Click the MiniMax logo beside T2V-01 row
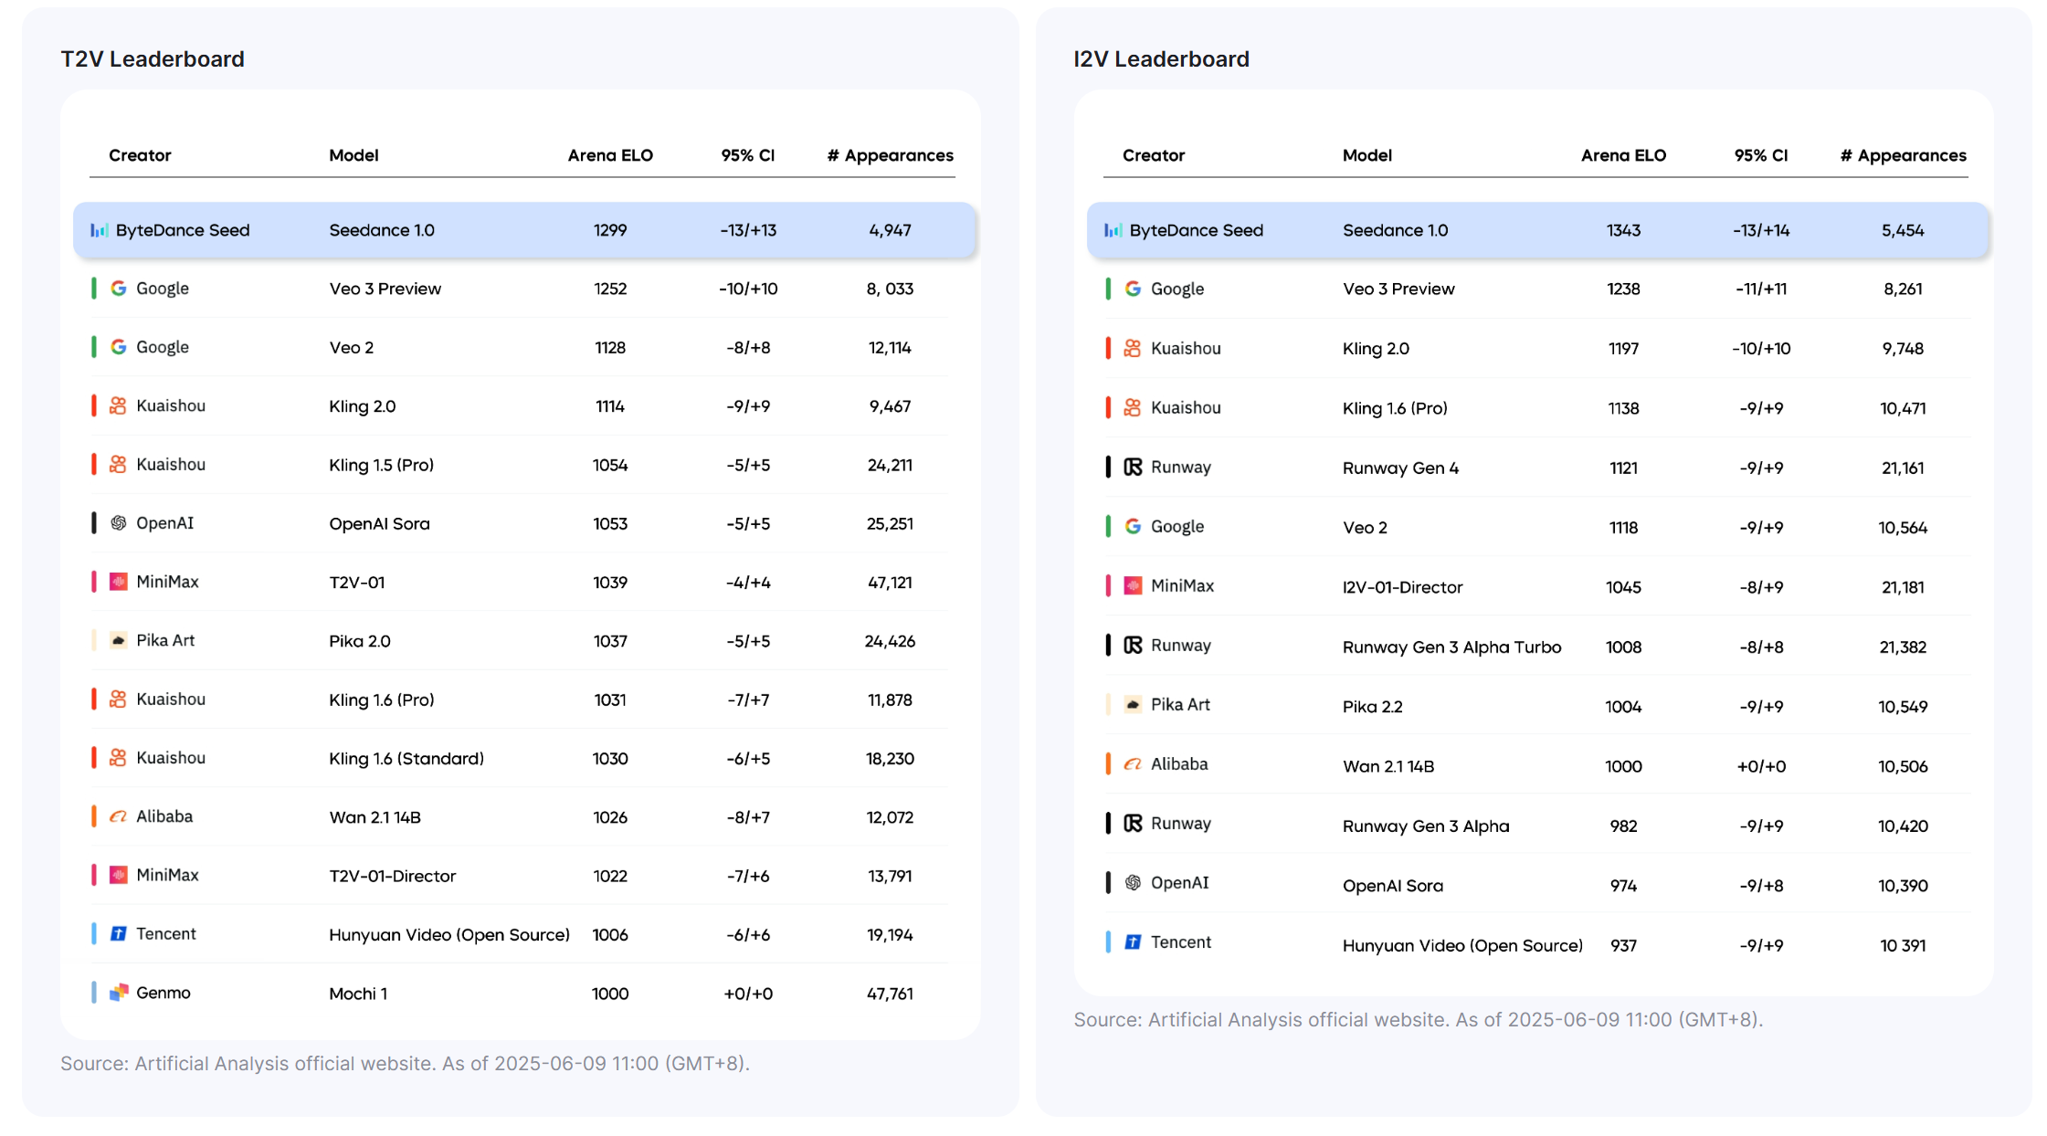 click(119, 582)
